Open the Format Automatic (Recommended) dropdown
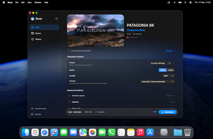This screenshot has height=139, width=213. click(x=157, y=82)
